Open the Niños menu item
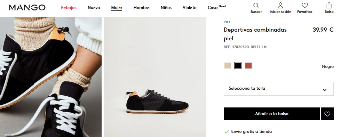340x137 pixels. coord(166,8)
